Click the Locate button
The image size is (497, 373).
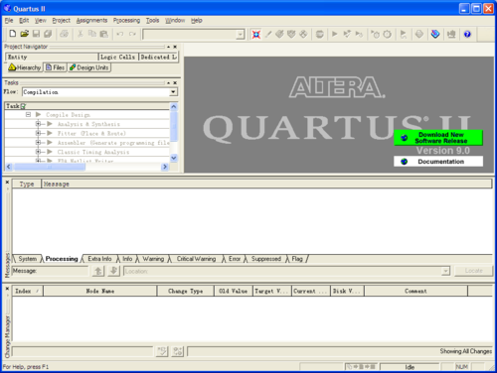tap(473, 271)
